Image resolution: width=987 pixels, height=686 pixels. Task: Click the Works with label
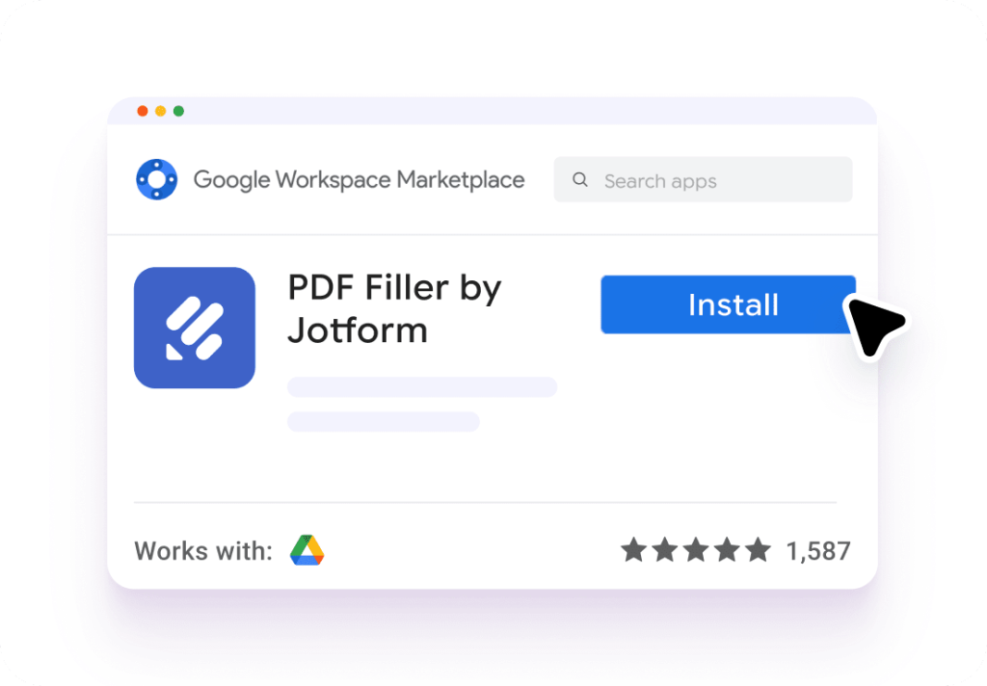coord(204,550)
